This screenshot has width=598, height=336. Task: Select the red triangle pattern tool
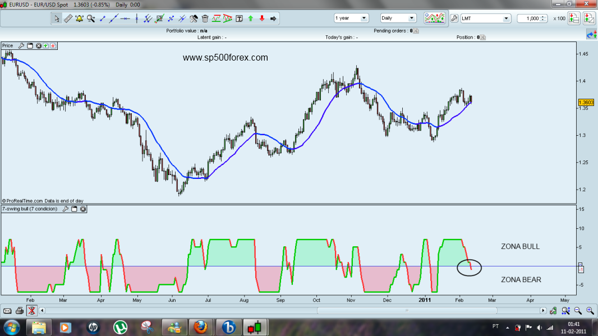[x=228, y=19]
